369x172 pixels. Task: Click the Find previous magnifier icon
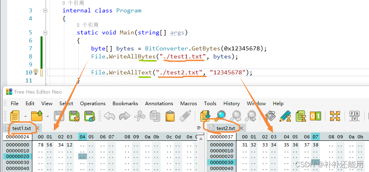point(235,116)
